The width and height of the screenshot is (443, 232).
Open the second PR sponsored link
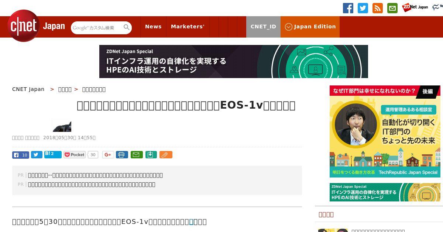(92, 184)
